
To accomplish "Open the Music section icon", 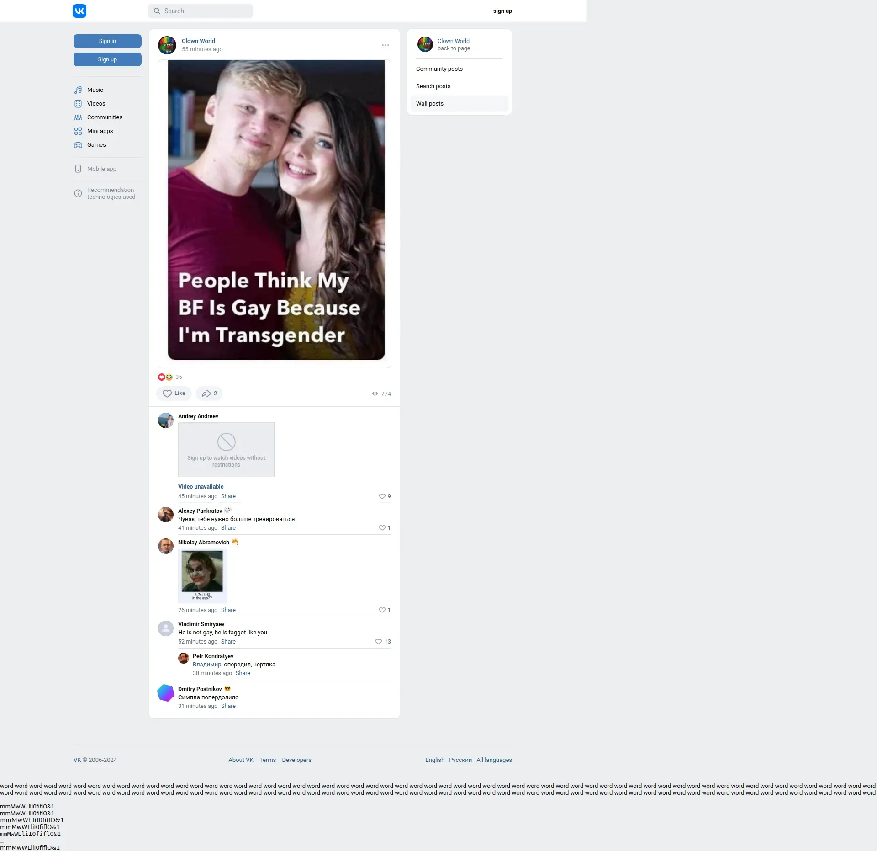I will pyautogui.click(x=78, y=90).
